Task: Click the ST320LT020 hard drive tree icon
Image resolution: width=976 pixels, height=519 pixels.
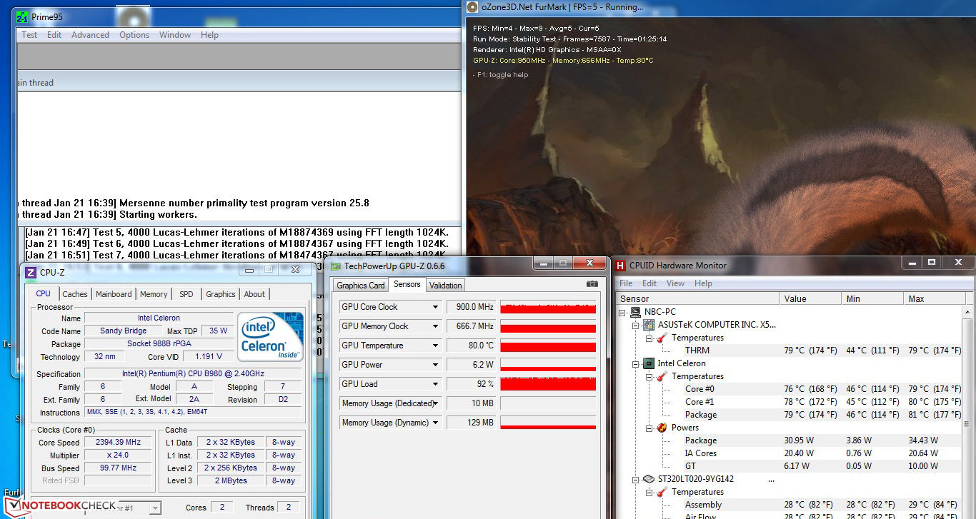Action: (x=649, y=479)
